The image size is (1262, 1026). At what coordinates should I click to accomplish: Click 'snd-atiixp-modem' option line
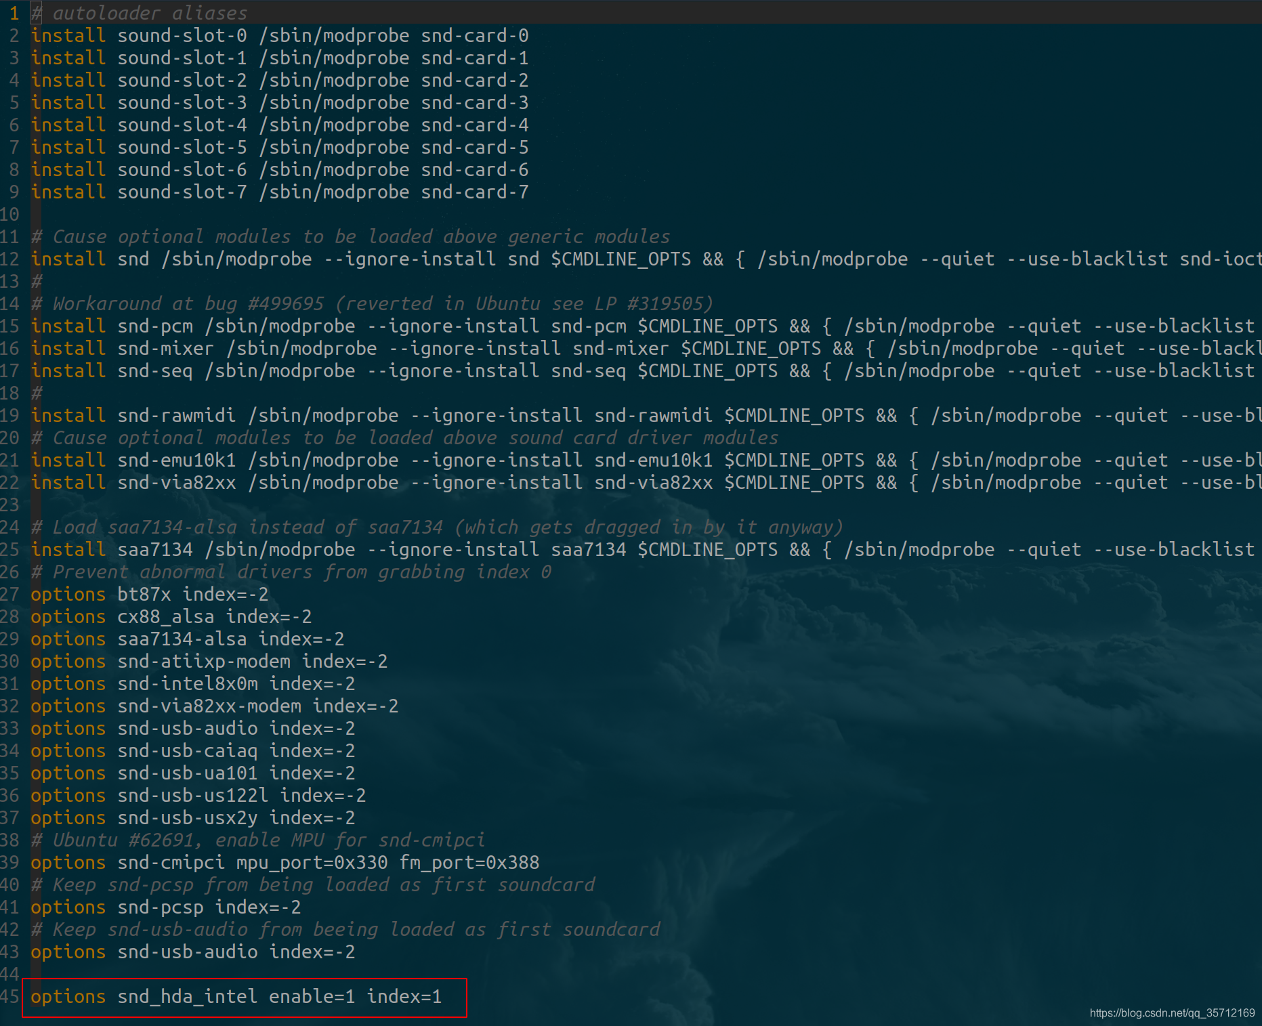[209, 661]
